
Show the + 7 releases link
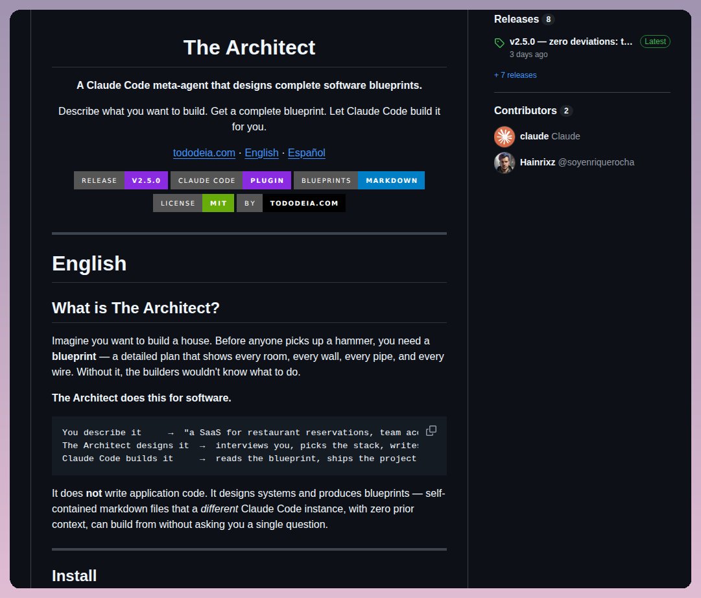coord(515,75)
